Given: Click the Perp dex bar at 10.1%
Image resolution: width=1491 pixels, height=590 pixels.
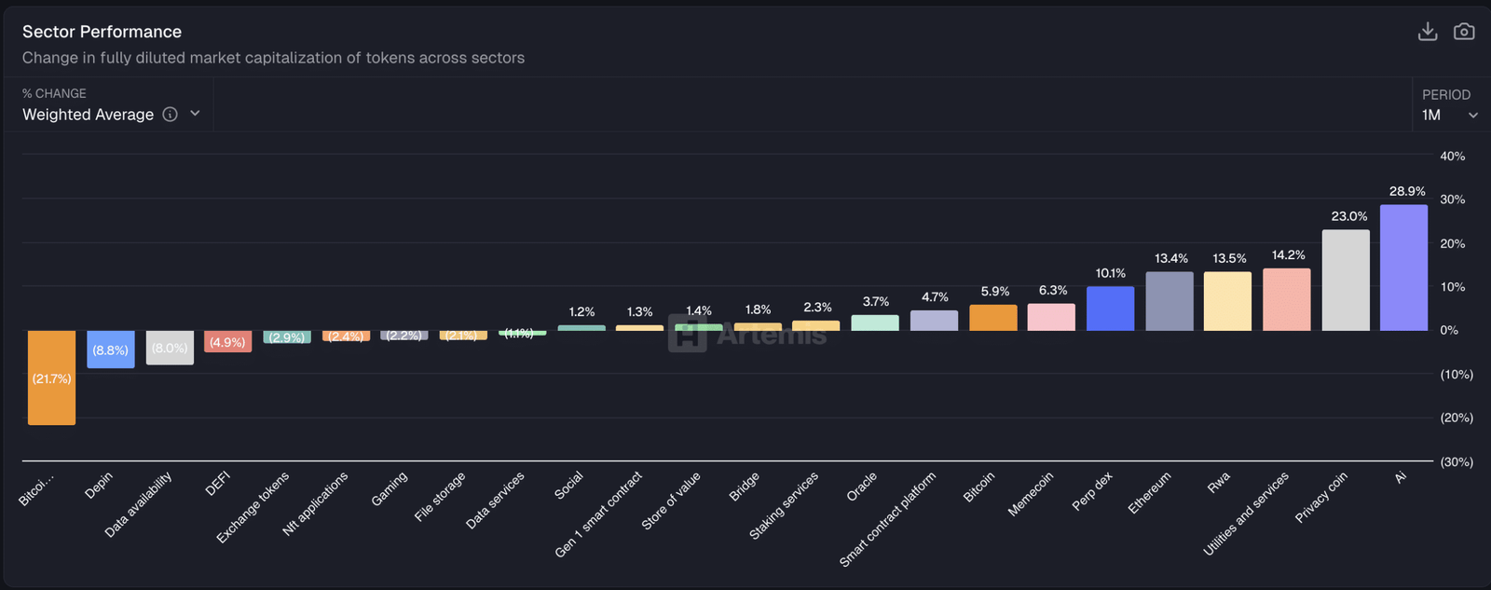Looking at the screenshot, I should pyautogui.click(x=1110, y=309).
